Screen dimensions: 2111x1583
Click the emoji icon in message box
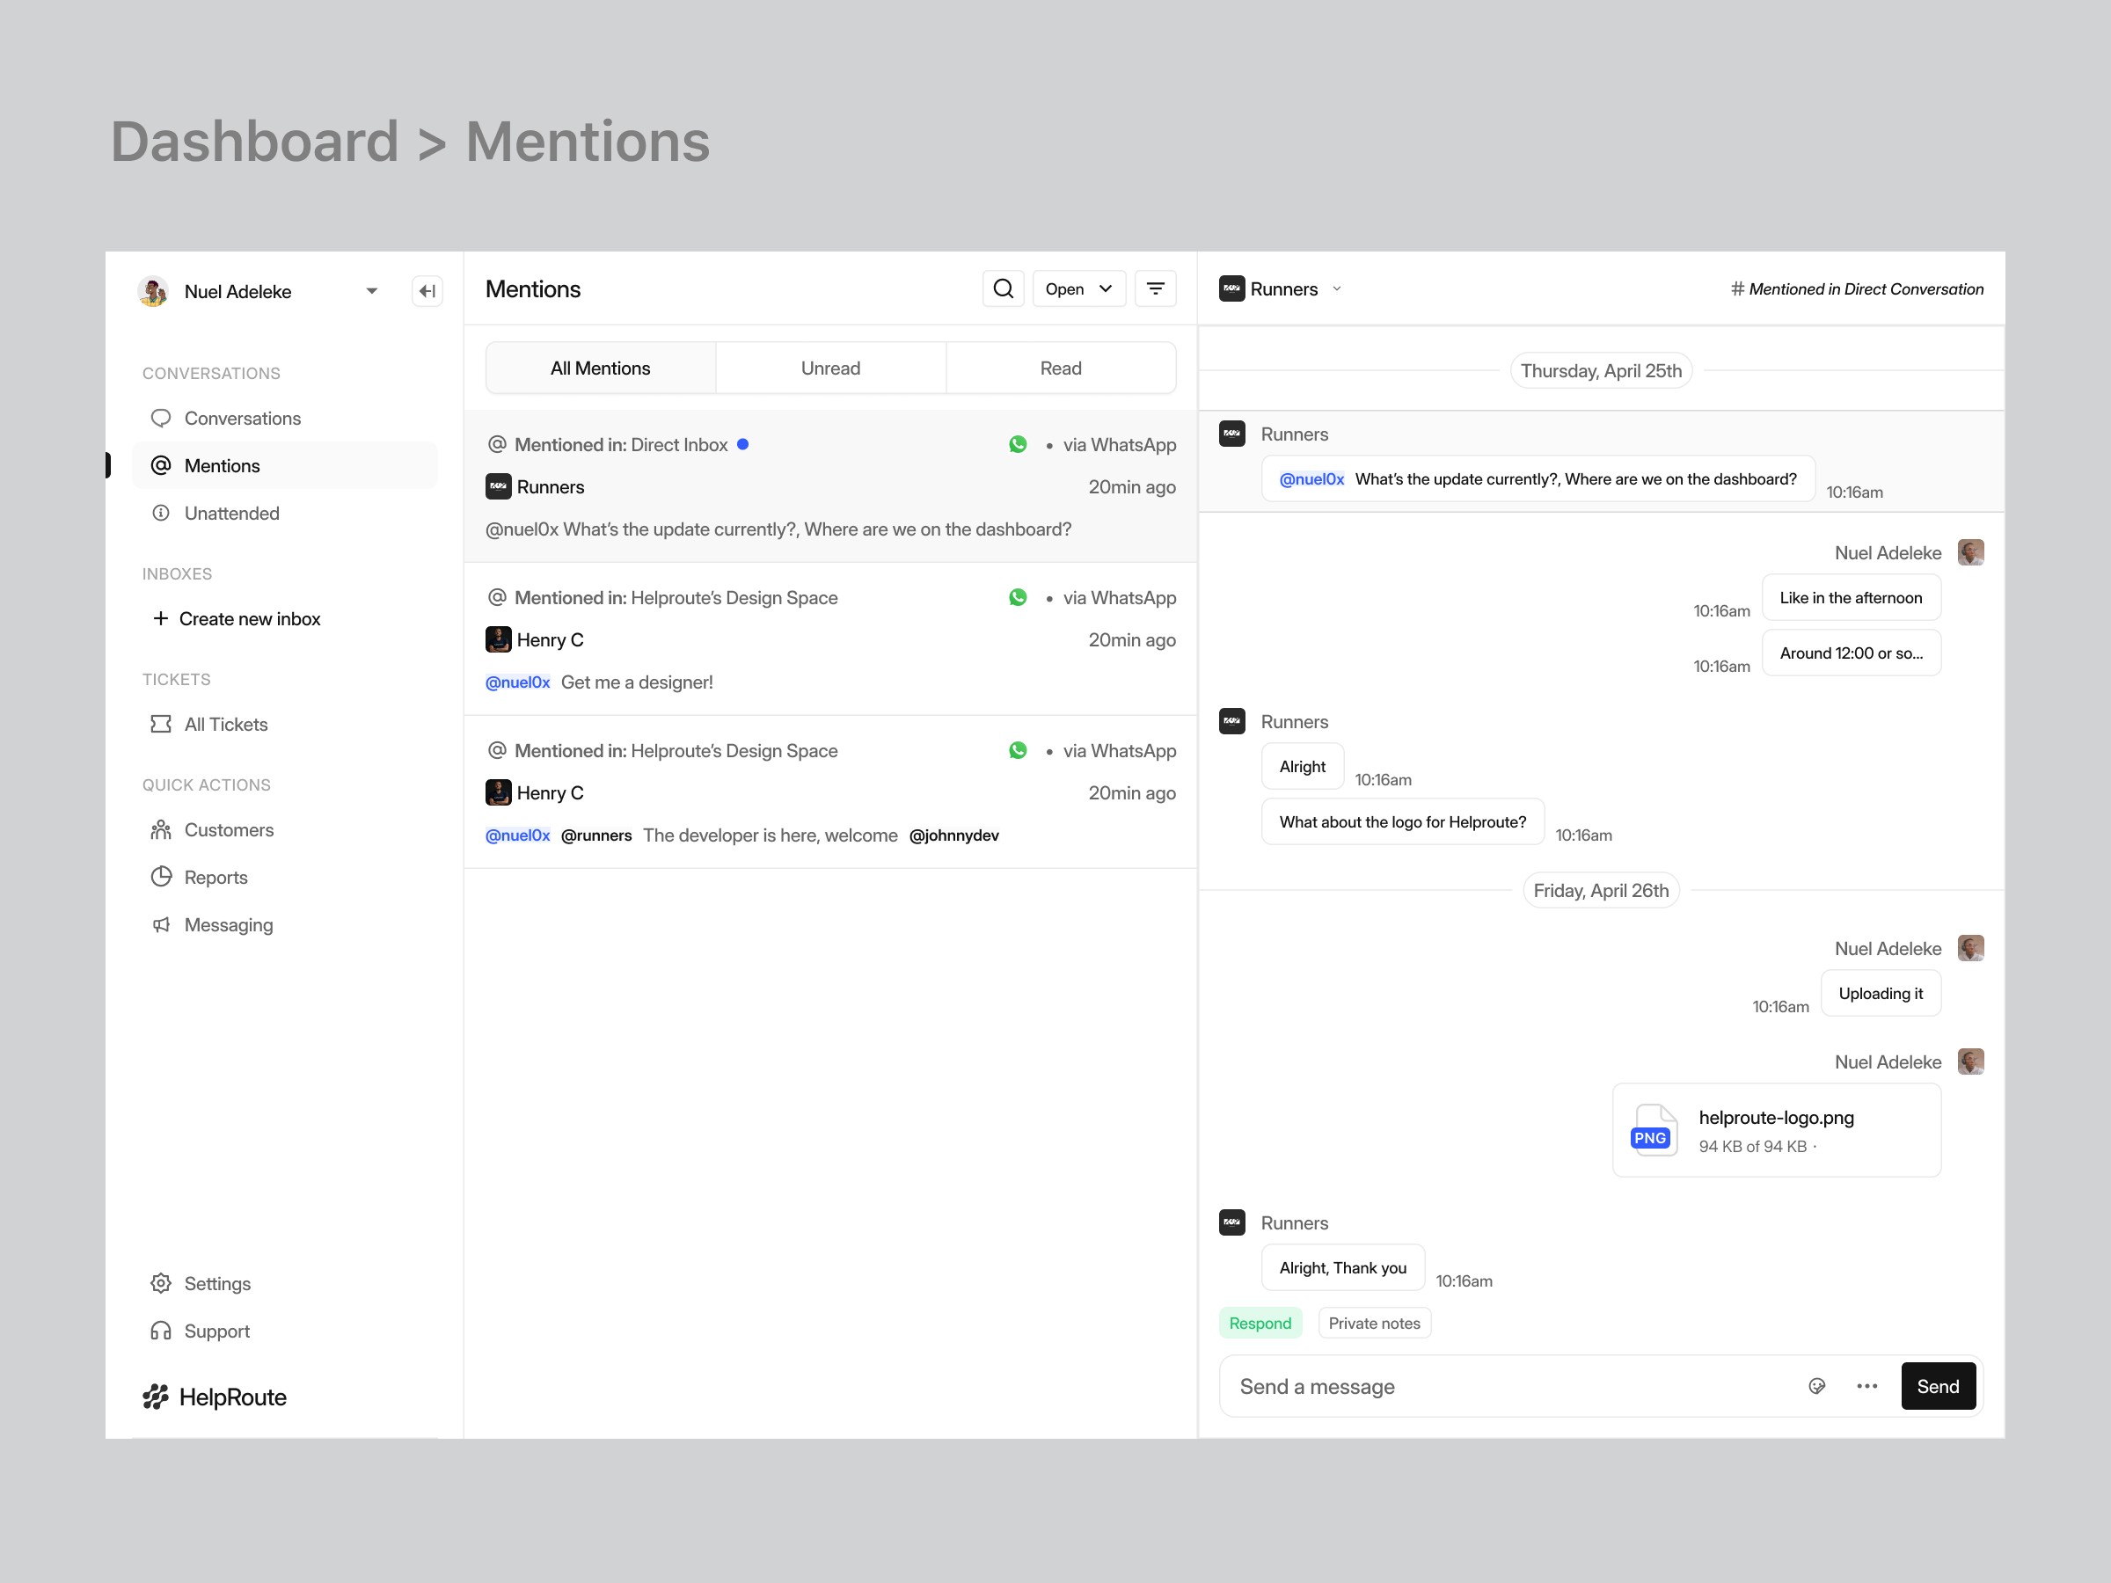coord(1816,1385)
